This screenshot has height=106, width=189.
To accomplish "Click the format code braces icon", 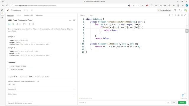I will [x=172, y=15].
